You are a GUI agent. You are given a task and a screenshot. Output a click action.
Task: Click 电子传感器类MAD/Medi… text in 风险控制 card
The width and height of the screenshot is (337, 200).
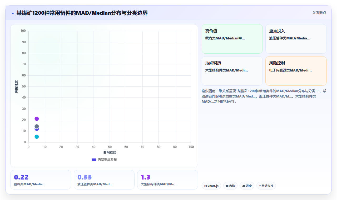pyautogui.click(x=290, y=70)
